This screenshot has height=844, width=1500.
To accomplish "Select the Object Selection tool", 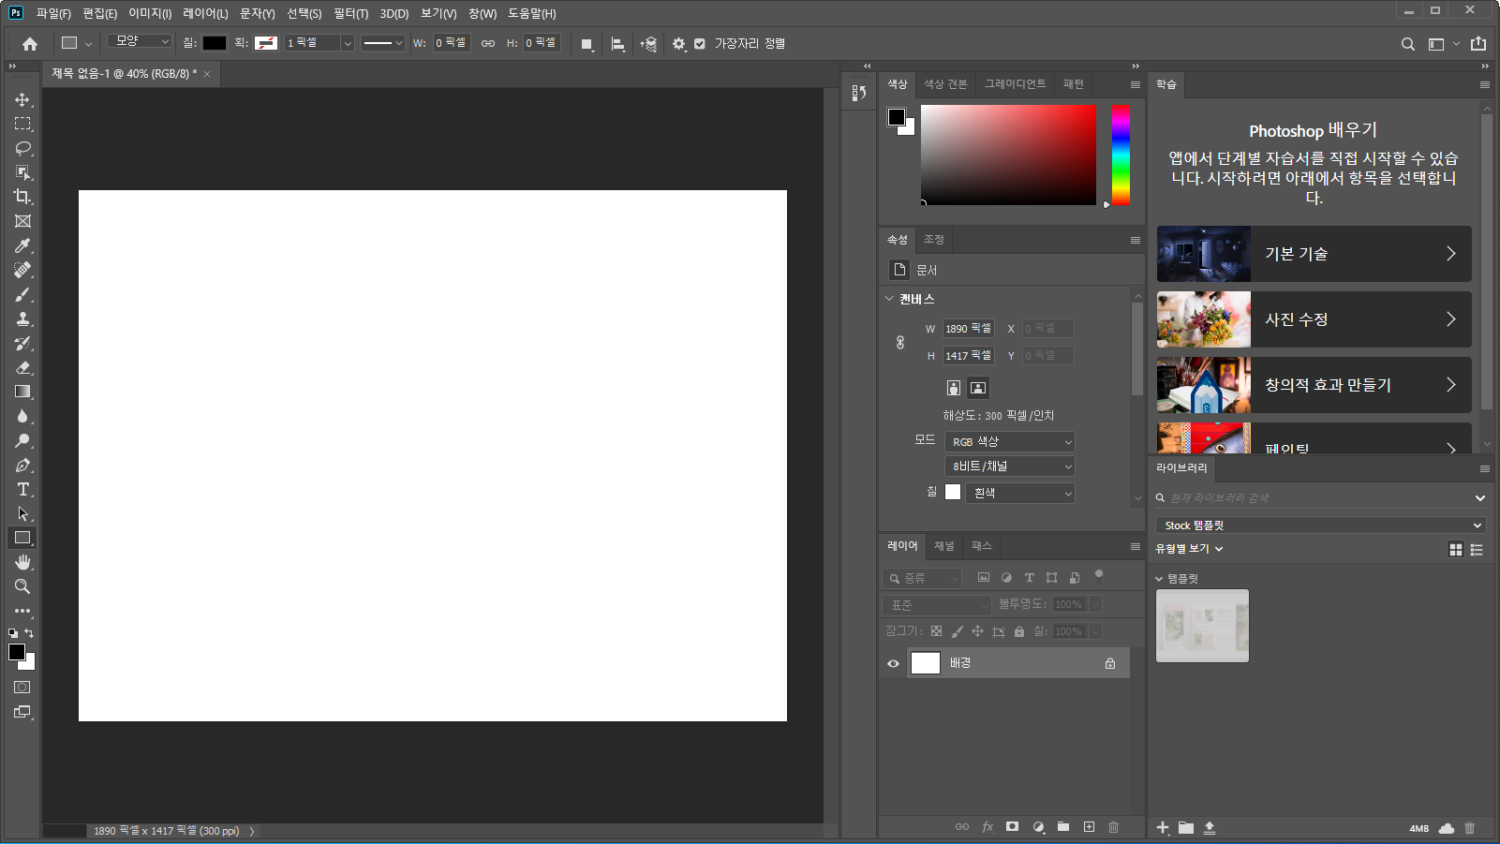I will (22, 172).
